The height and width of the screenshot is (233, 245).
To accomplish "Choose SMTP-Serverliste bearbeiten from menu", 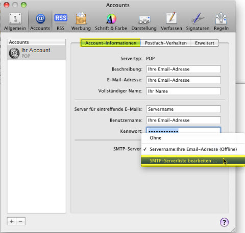I will tap(193, 161).
